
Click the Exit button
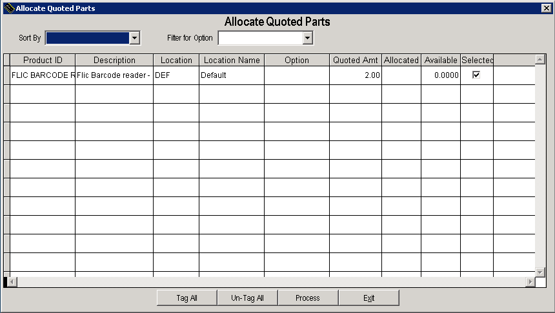coord(368,298)
